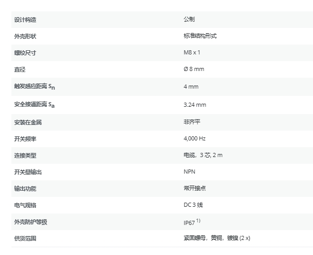Click the IP67 footnote 1) superscript

coord(198,220)
